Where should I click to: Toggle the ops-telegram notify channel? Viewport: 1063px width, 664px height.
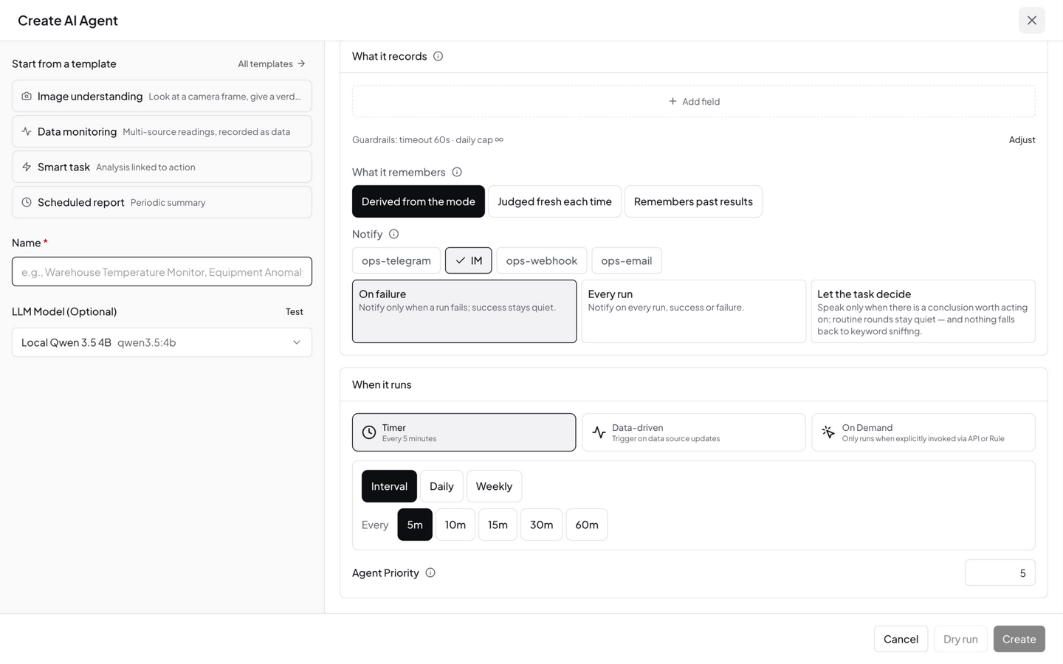coord(396,260)
